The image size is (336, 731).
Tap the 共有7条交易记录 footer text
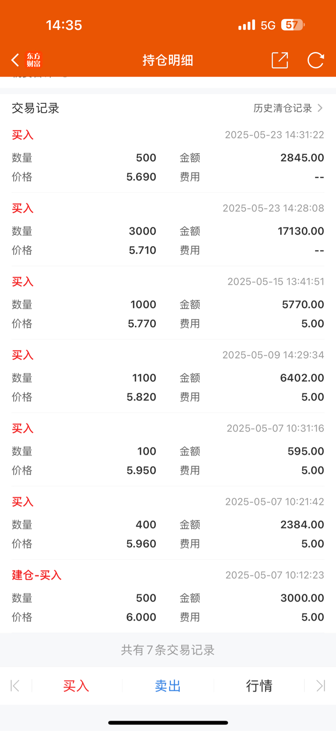(x=168, y=650)
